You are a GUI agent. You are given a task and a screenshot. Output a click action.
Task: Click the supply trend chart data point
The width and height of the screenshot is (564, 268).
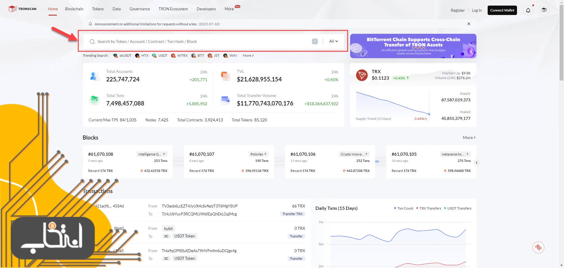pyautogui.click(x=429, y=114)
